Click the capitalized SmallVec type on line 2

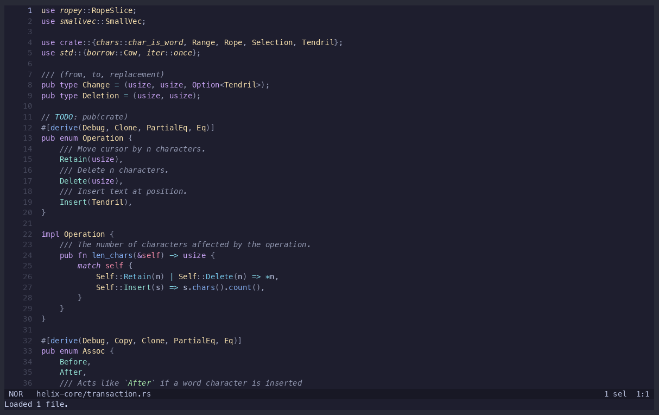[x=123, y=21]
